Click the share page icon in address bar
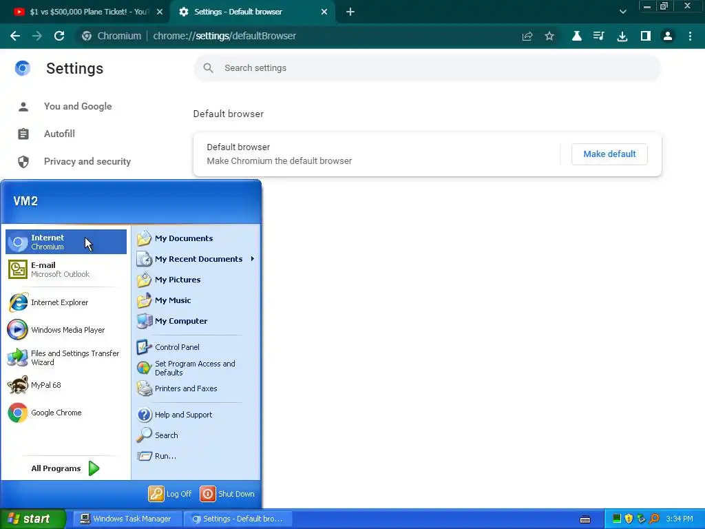 click(x=527, y=36)
